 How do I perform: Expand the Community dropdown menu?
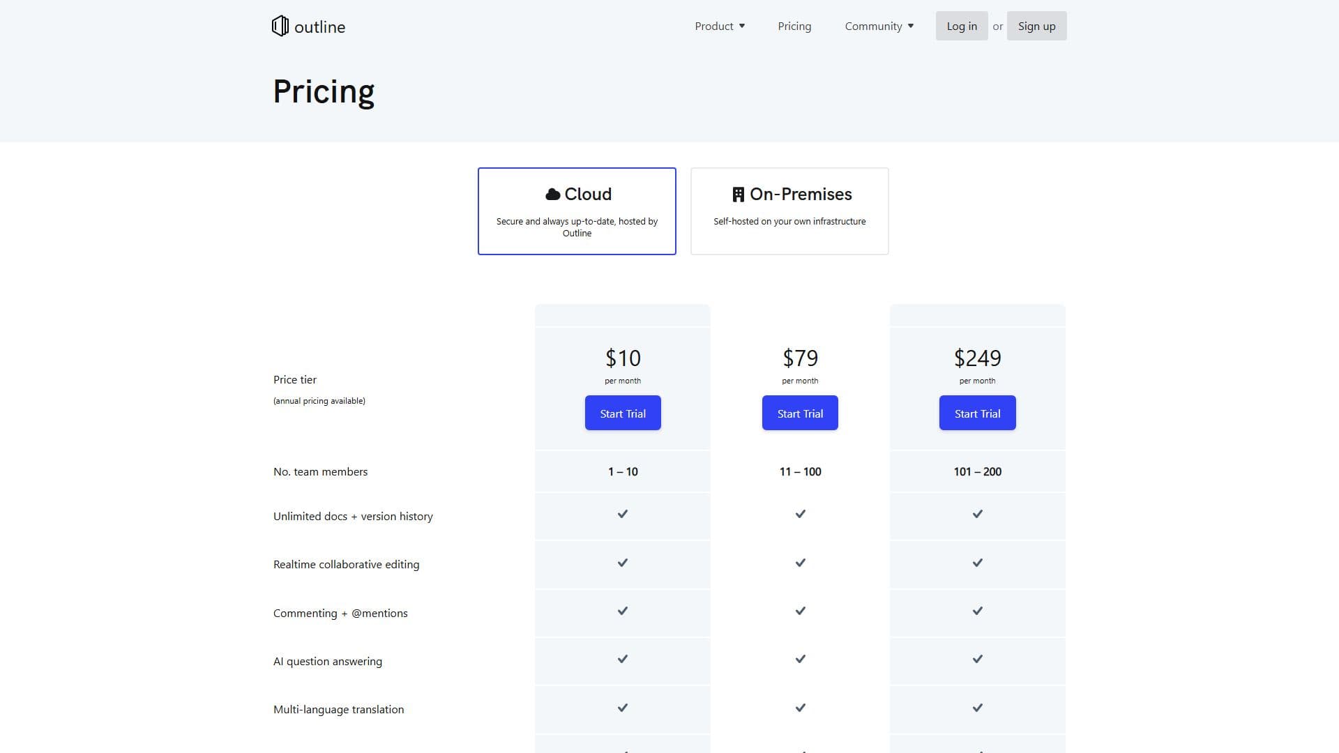tap(879, 26)
